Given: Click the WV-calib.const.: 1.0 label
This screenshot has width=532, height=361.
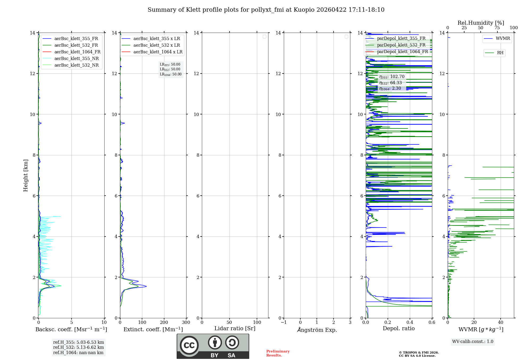Looking at the screenshot, I should tap(472, 342).
